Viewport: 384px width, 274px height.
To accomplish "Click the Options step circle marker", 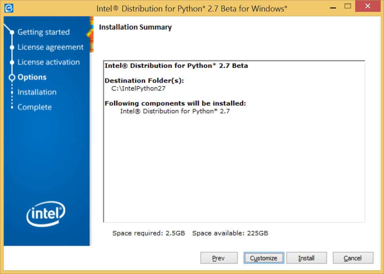I will click(x=12, y=77).
